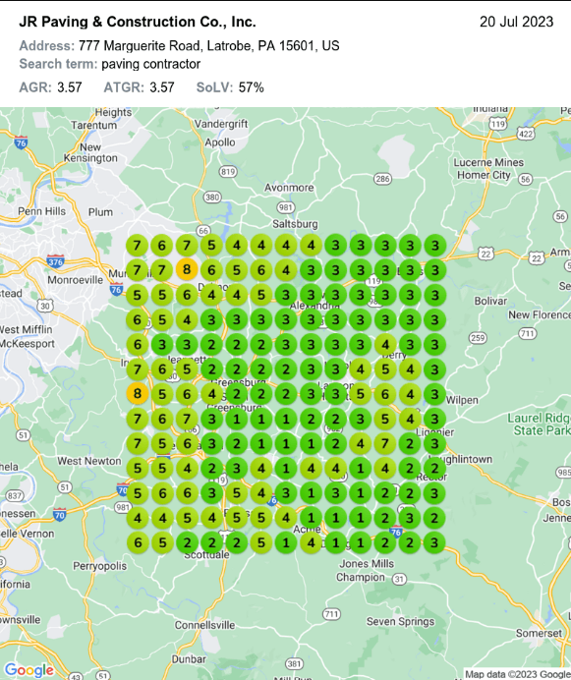571x680 pixels.
Task: Click the route 981 shield near Avonmore
Action: pos(286,207)
